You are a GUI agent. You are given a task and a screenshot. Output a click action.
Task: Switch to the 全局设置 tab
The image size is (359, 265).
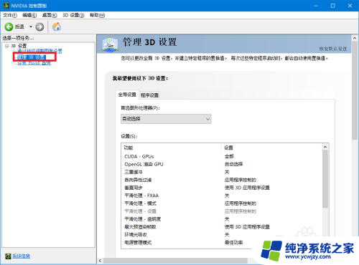(x=127, y=95)
